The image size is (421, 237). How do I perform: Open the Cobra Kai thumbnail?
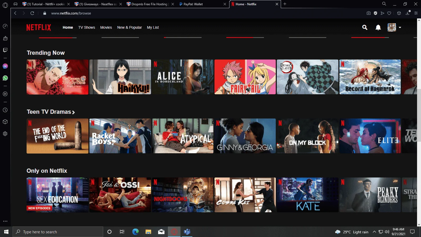coord(245,195)
